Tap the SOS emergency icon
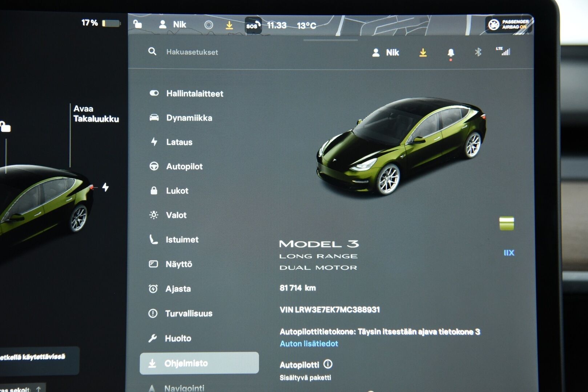Screen dimensions: 588x392 (x=253, y=25)
